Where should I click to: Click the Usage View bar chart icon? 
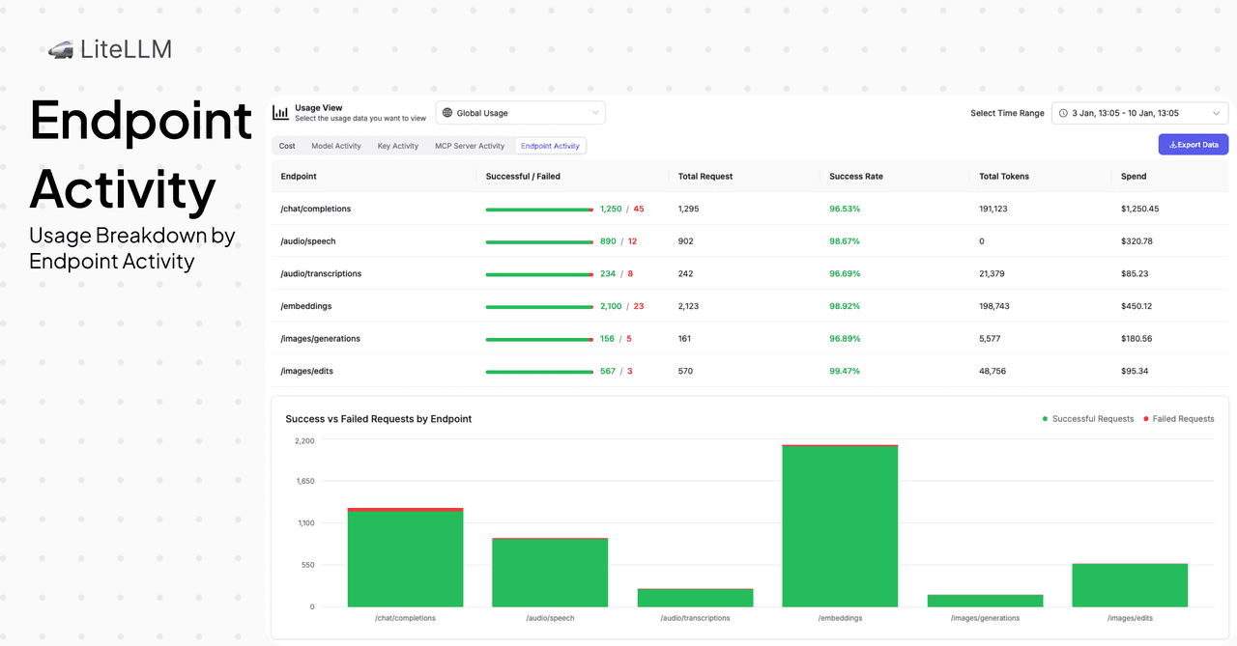pyautogui.click(x=280, y=113)
